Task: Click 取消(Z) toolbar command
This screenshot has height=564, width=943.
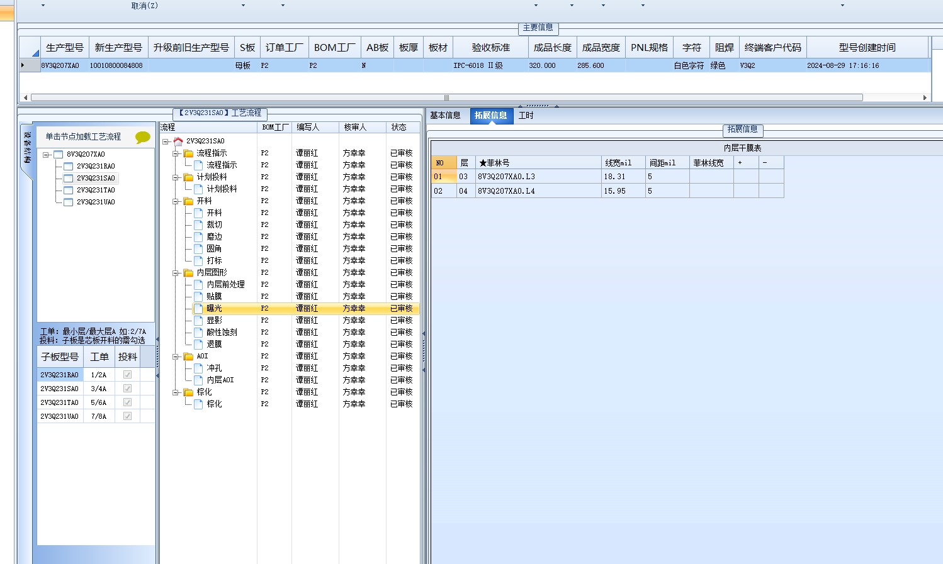Action: pos(145,6)
